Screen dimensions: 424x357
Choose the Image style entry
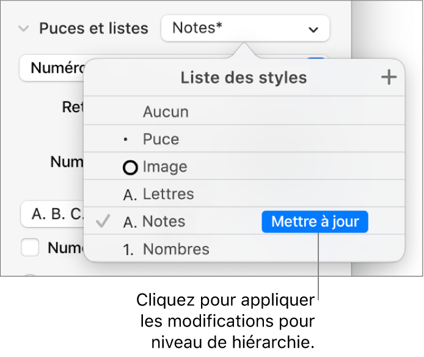tap(165, 167)
